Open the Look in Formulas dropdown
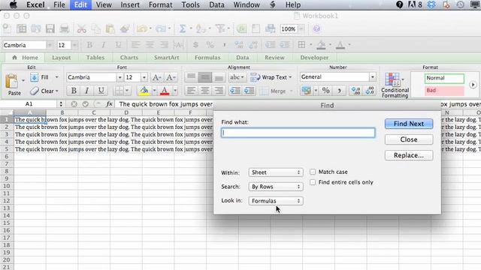The image size is (481, 270). coord(276,201)
